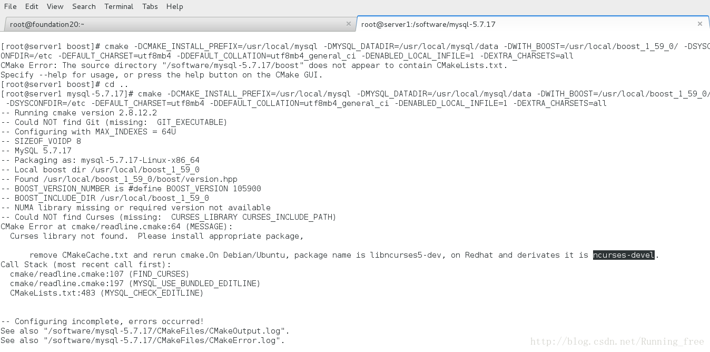Click 'CMake Error at cmake/readline.cmake:64' line
This screenshot has width=710, height=352.
[116, 227]
